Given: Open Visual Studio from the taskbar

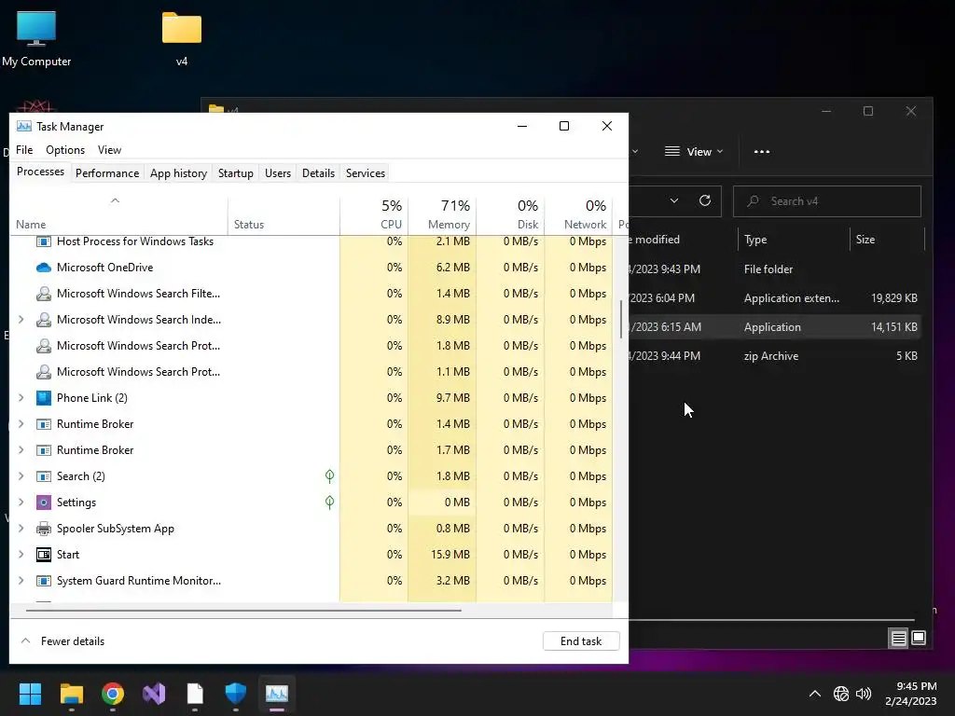Looking at the screenshot, I should pos(154,694).
